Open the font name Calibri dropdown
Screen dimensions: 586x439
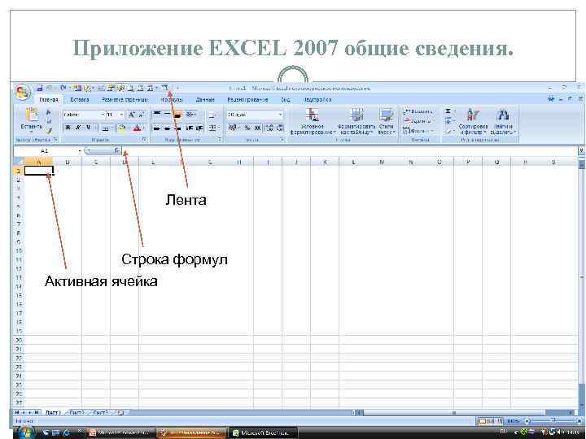coord(103,115)
